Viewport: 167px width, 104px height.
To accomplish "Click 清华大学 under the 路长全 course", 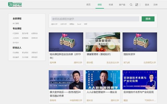I will tap(115, 100).
